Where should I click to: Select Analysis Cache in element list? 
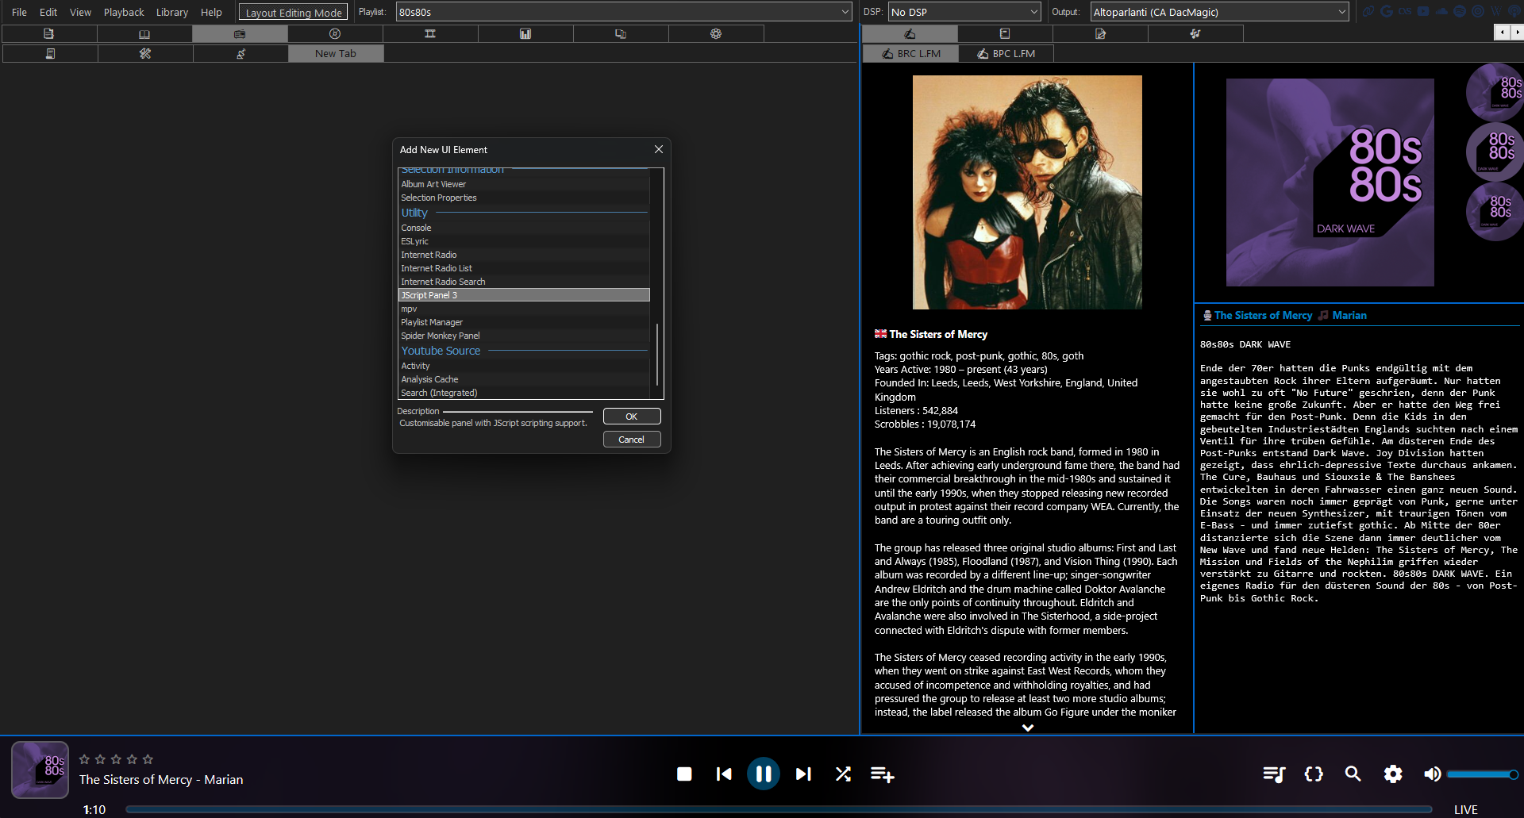point(524,379)
